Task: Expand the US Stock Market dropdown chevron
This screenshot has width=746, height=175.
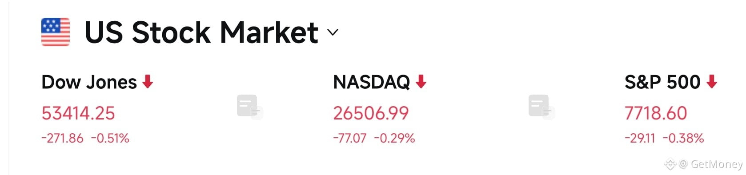Action: 333,32
